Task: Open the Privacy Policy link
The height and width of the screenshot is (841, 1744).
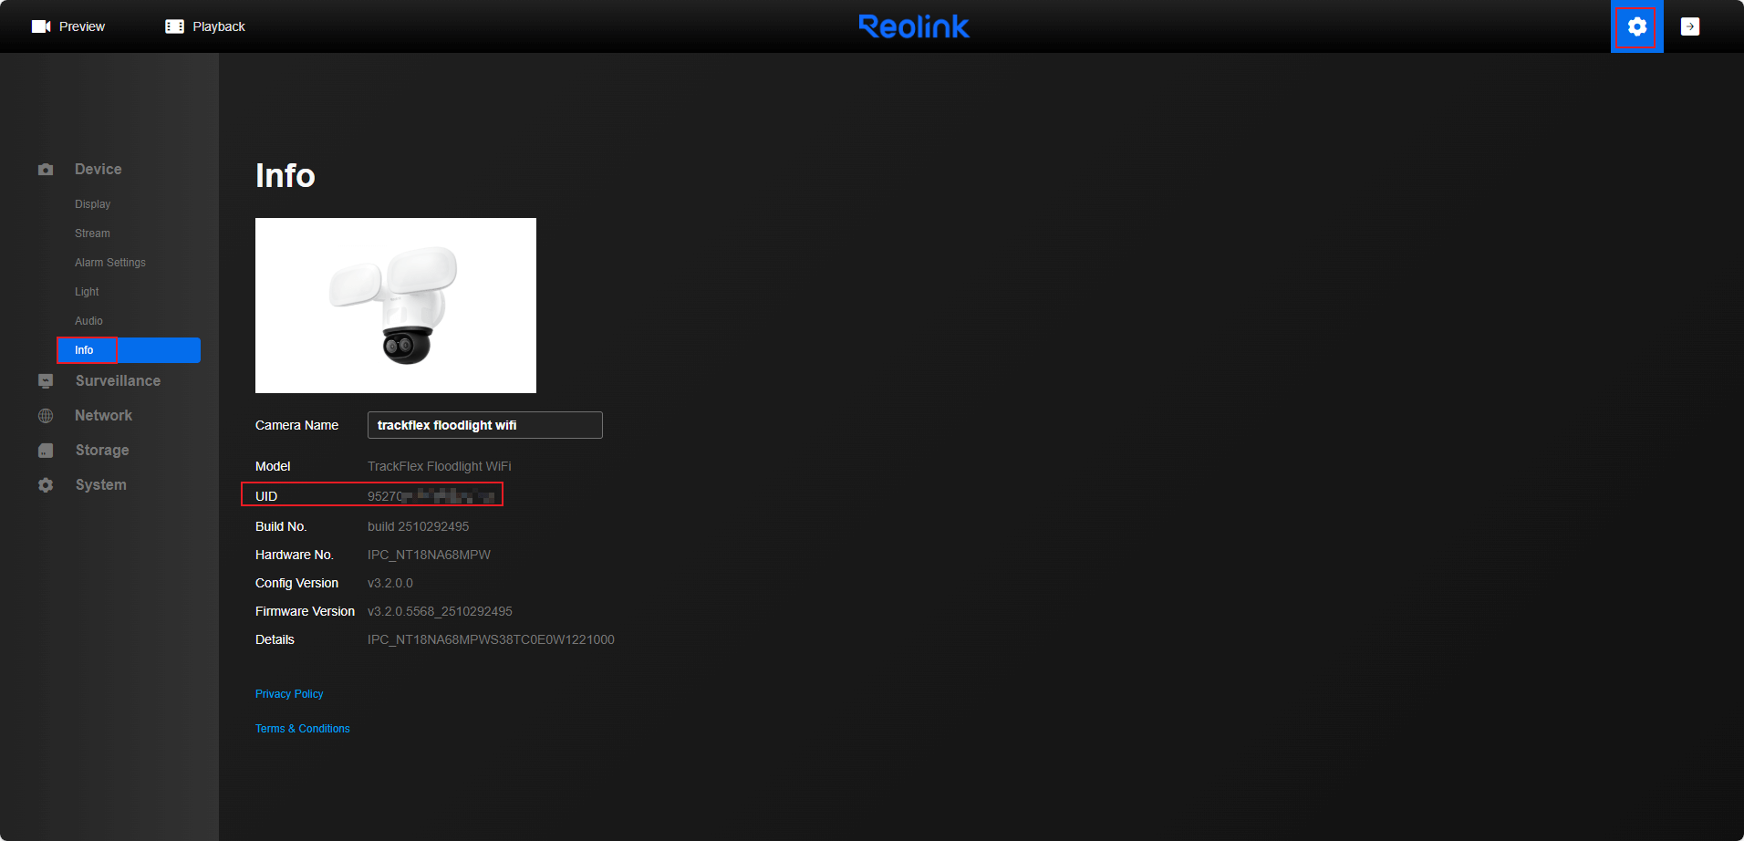Action: [x=289, y=693]
